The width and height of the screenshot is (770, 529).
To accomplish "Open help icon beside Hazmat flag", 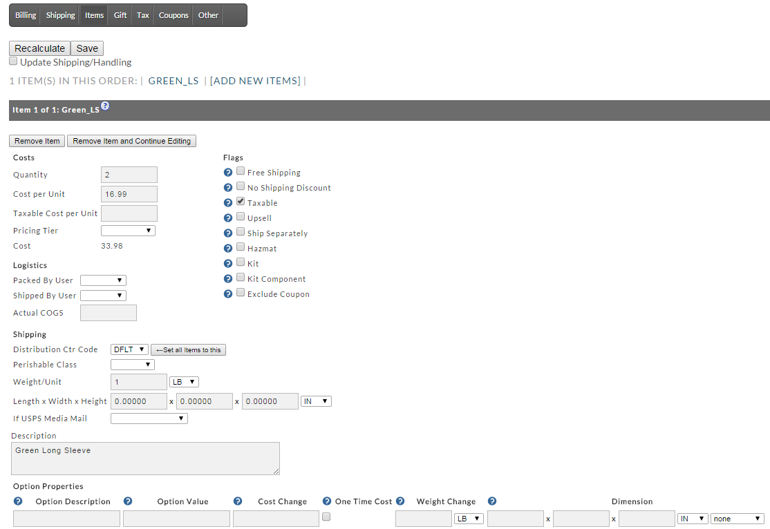I will [228, 249].
